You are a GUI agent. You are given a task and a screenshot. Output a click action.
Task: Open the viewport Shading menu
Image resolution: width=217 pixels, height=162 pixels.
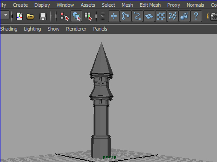[9, 29]
